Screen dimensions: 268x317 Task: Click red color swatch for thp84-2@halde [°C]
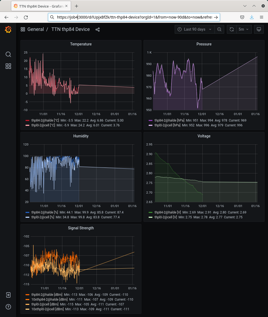pos(27,120)
